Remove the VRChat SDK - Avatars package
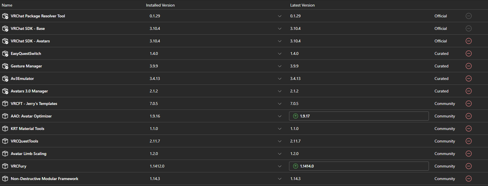Screen dimensions: 488x186 (x=469, y=41)
